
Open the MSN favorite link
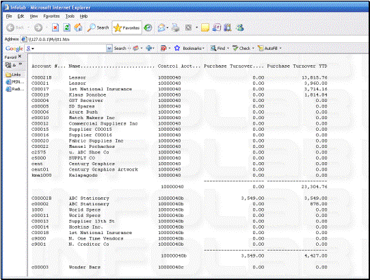pyautogui.click(x=15, y=82)
